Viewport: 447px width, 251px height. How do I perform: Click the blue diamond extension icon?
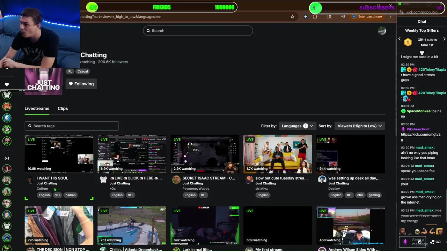305,16
